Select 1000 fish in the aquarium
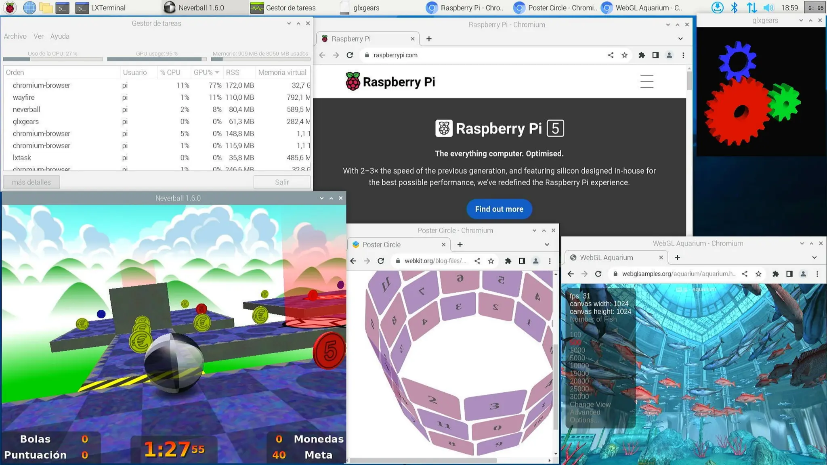This screenshot has width=827, height=465. 577,350
